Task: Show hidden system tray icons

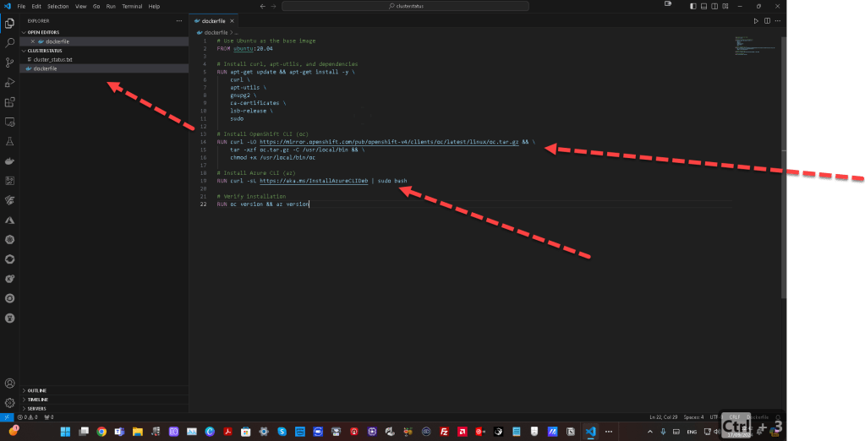Action: click(650, 432)
